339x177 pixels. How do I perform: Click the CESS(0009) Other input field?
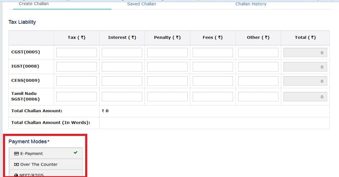(258, 81)
